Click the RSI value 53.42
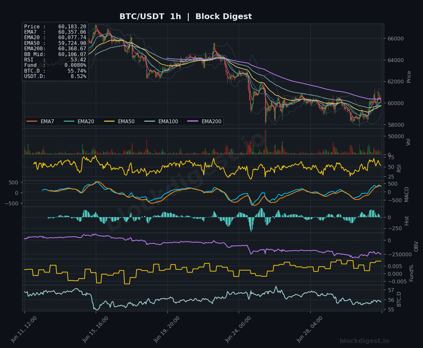 78,60
